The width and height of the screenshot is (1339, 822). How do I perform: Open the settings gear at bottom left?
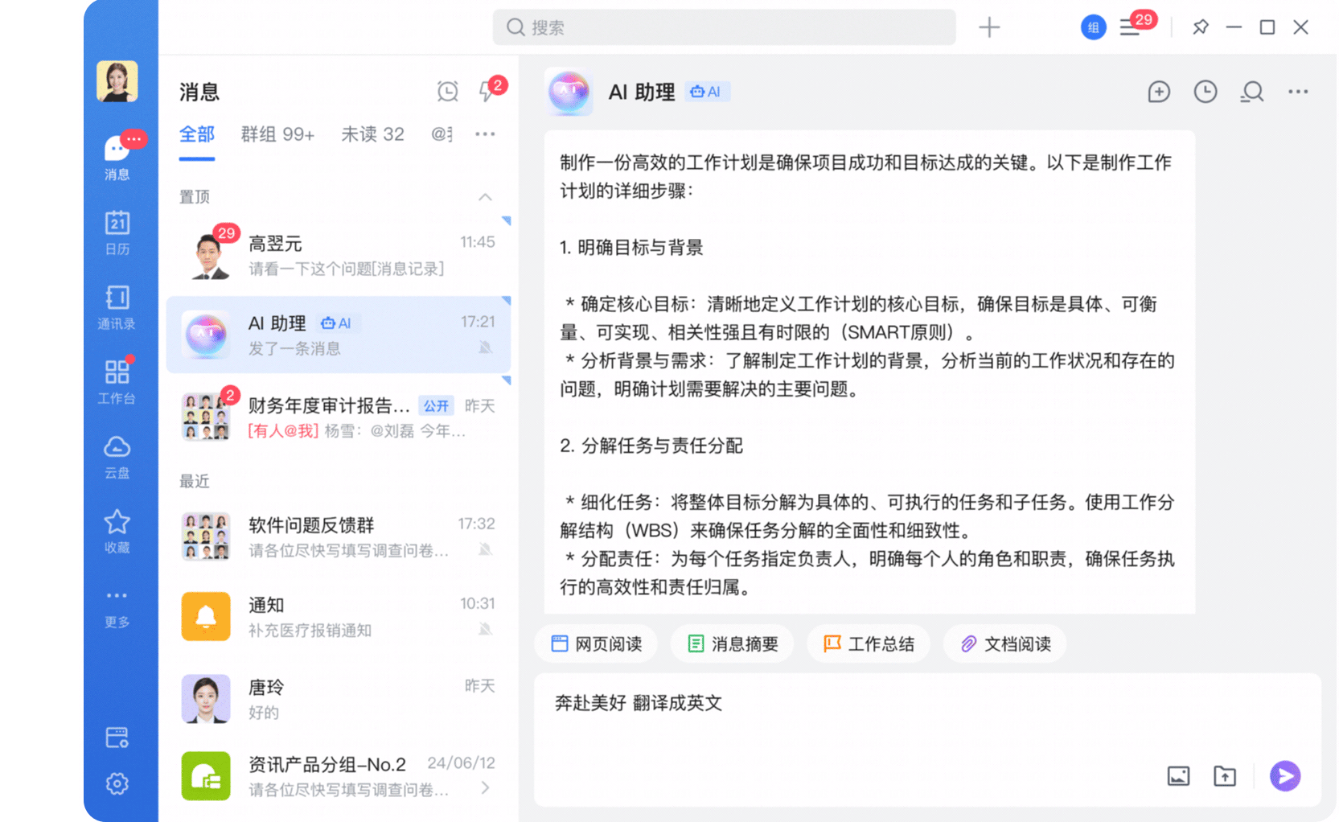[117, 783]
